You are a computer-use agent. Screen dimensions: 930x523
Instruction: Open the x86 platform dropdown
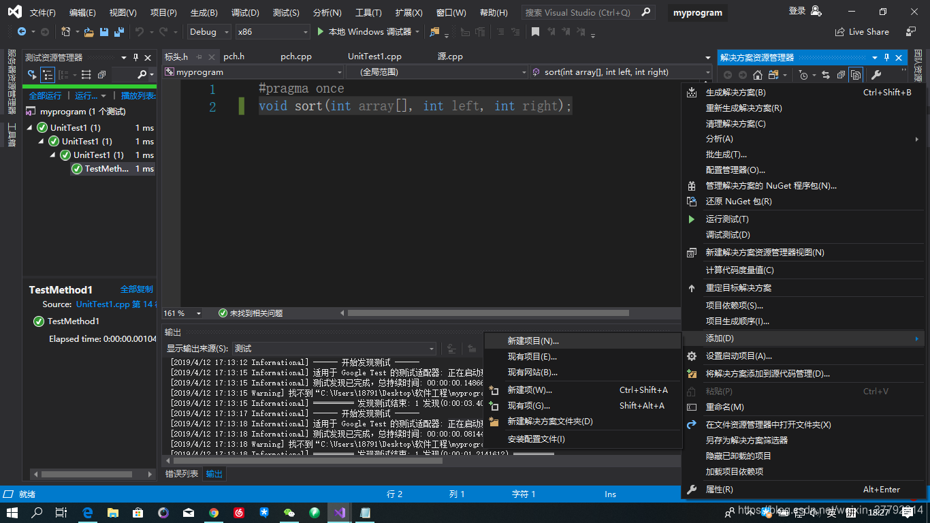[272, 31]
